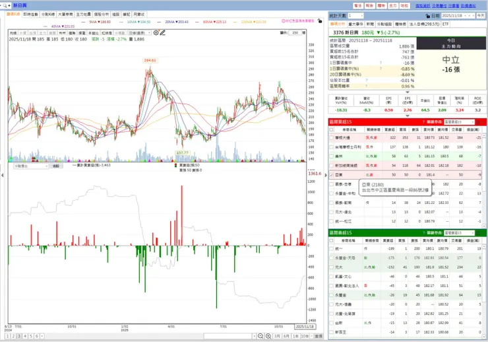488x342 pixels.
Task: Open the 新聞 tab in right panel
Action: click(370, 24)
